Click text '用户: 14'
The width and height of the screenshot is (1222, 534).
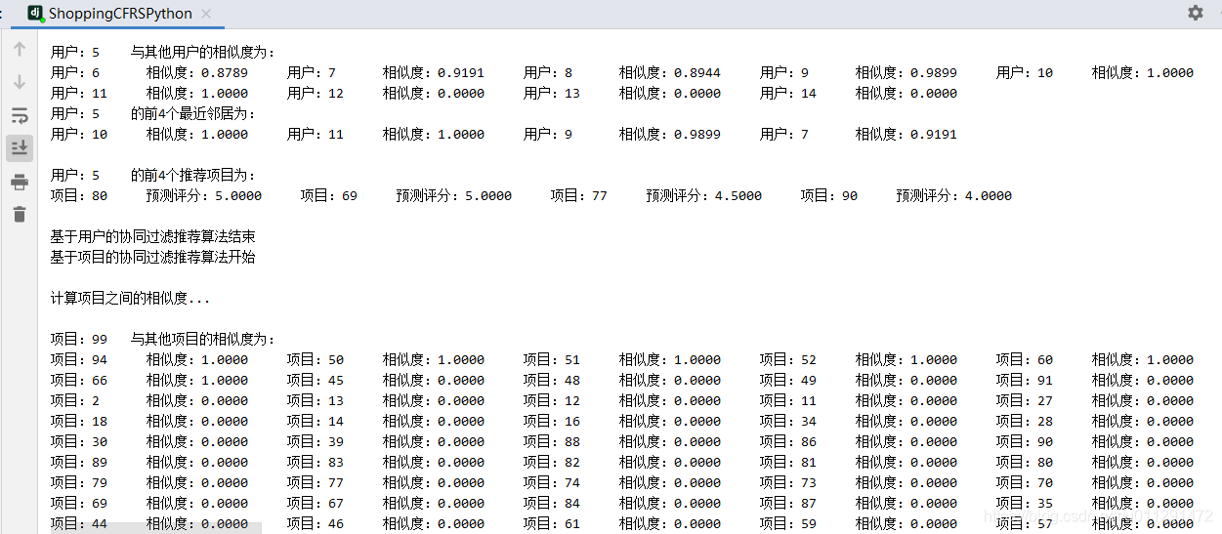pyautogui.click(x=788, y=93)
